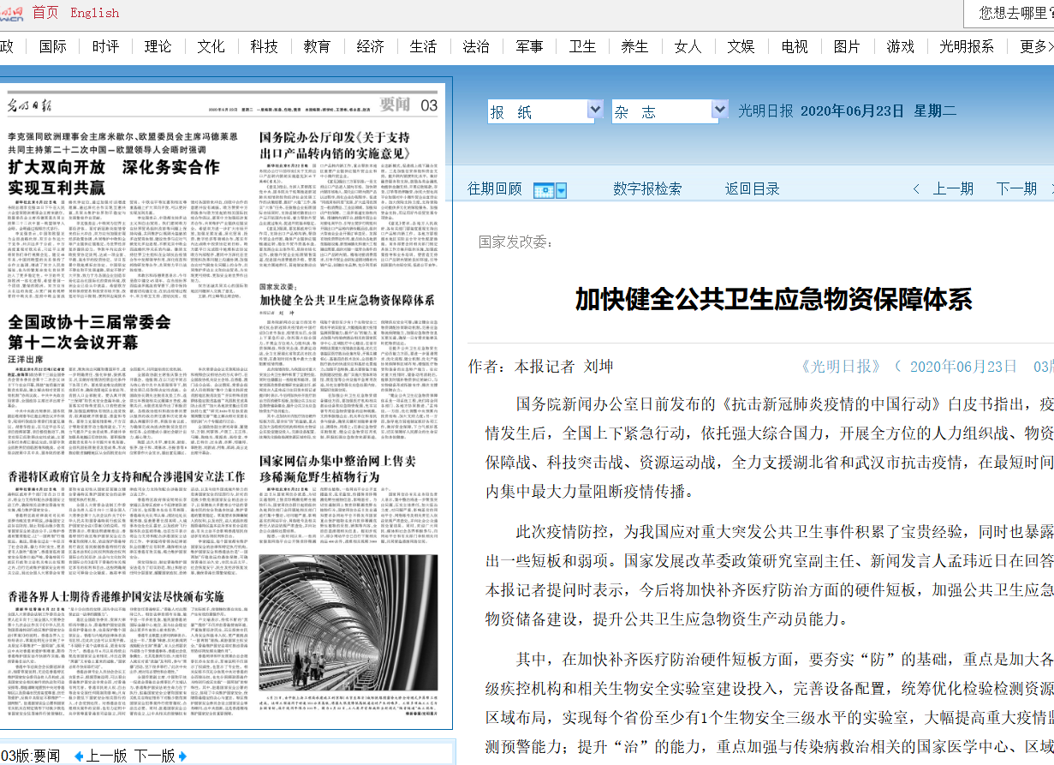Go to next page via 下一版

(155, 756)
